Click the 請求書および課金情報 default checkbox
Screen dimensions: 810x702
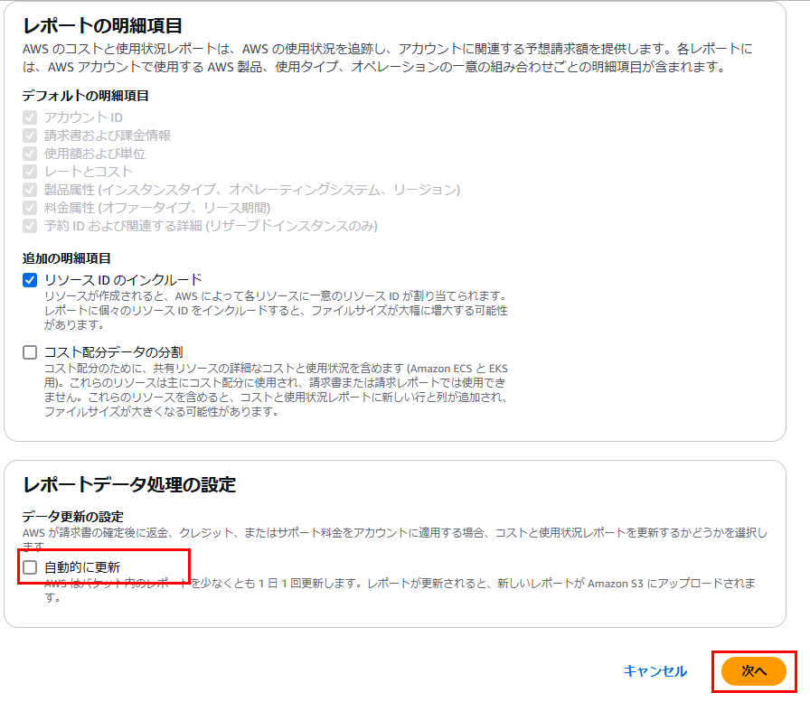(x=30, y=136)
